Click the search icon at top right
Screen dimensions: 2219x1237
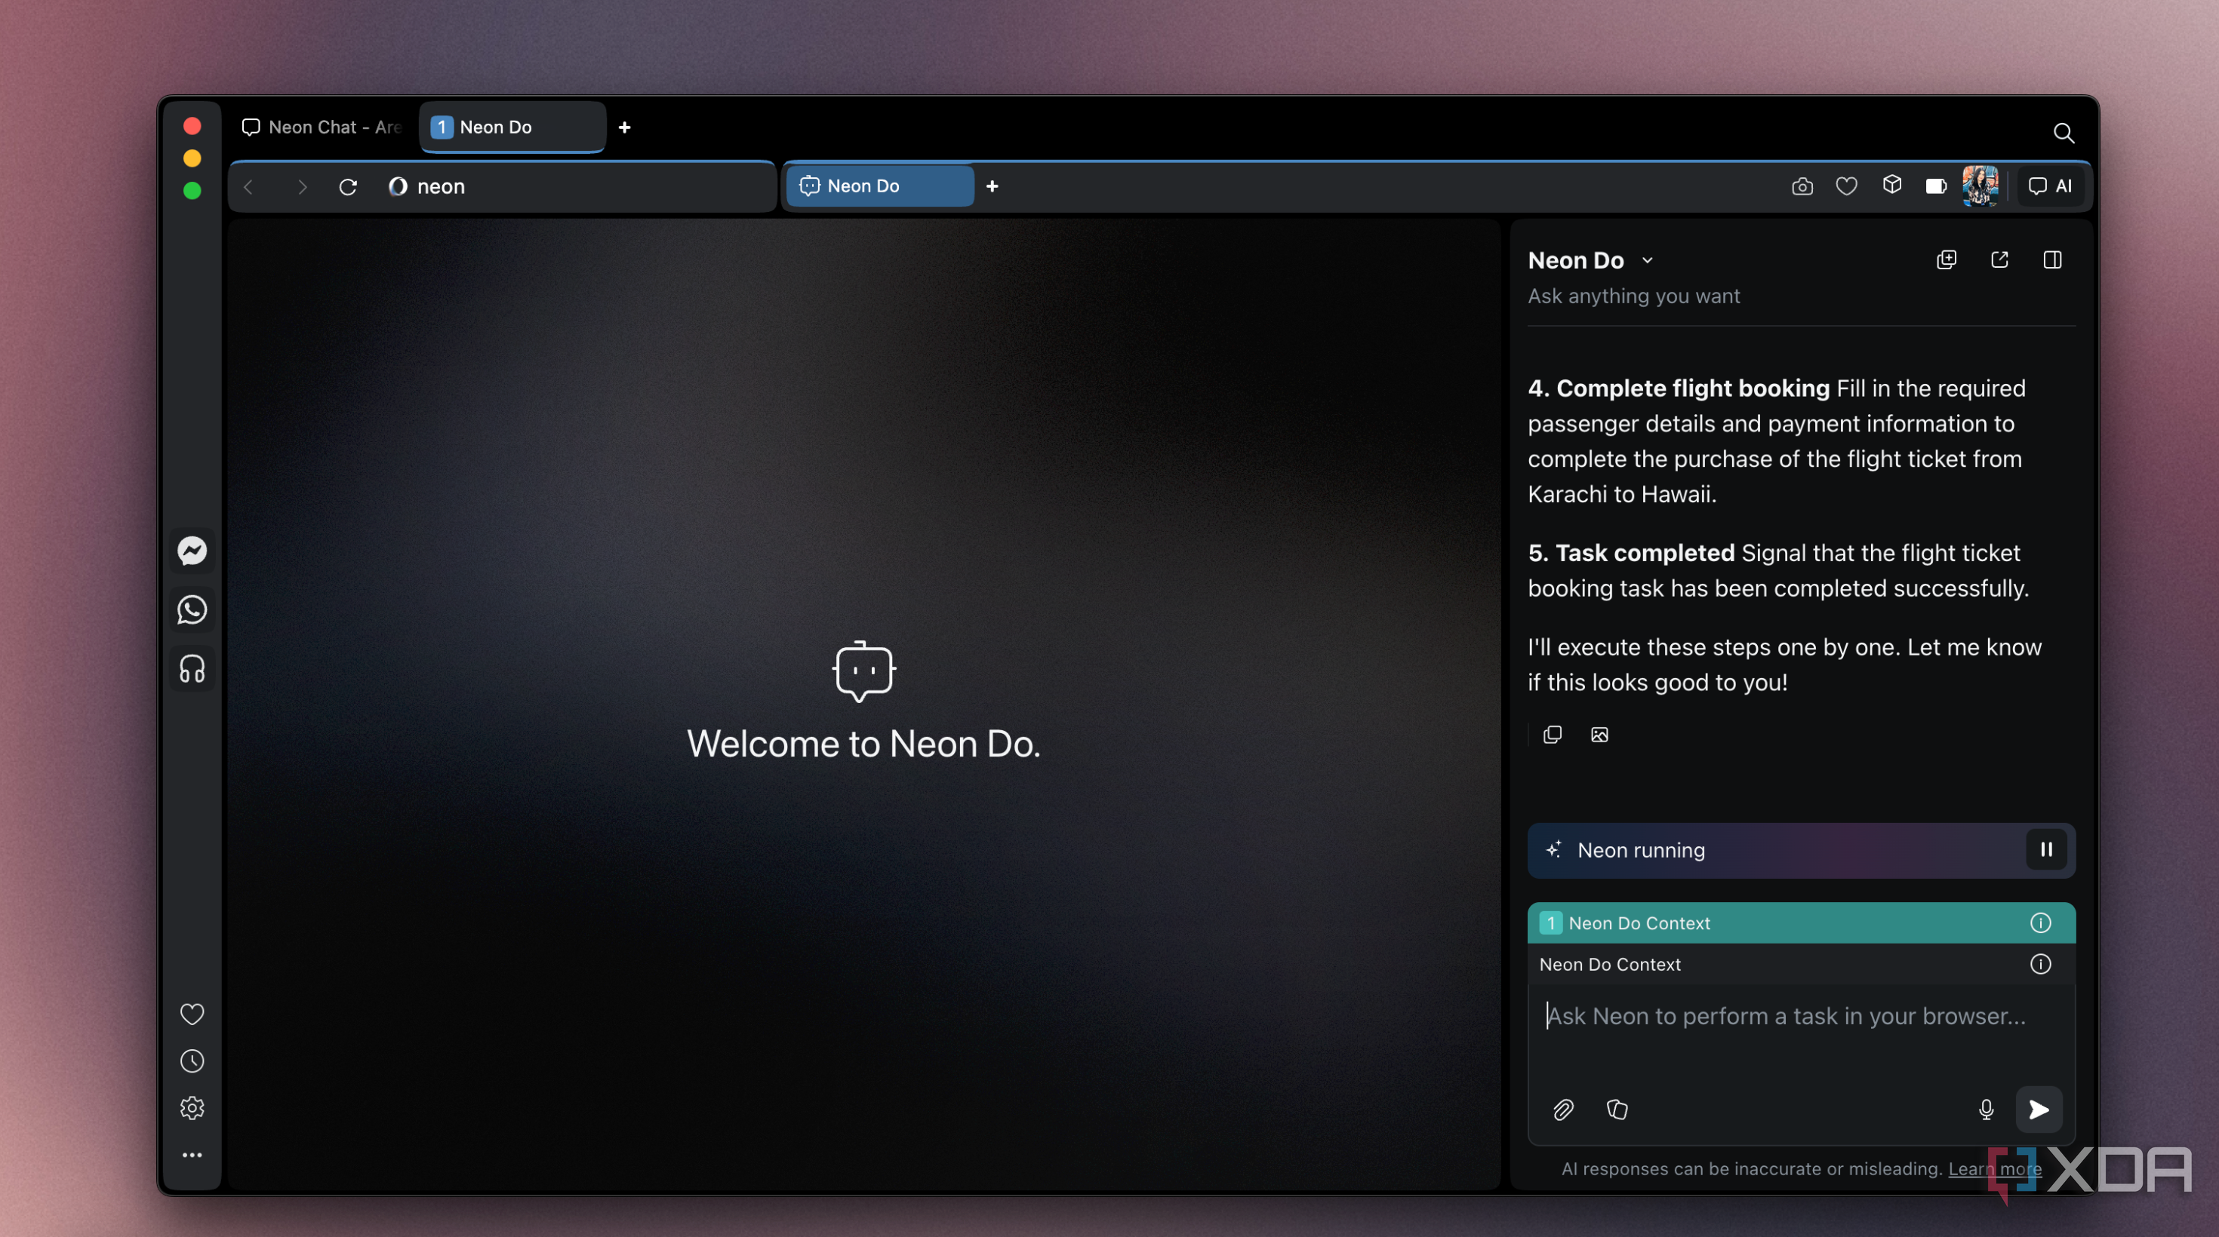[x=2063, y=133]
